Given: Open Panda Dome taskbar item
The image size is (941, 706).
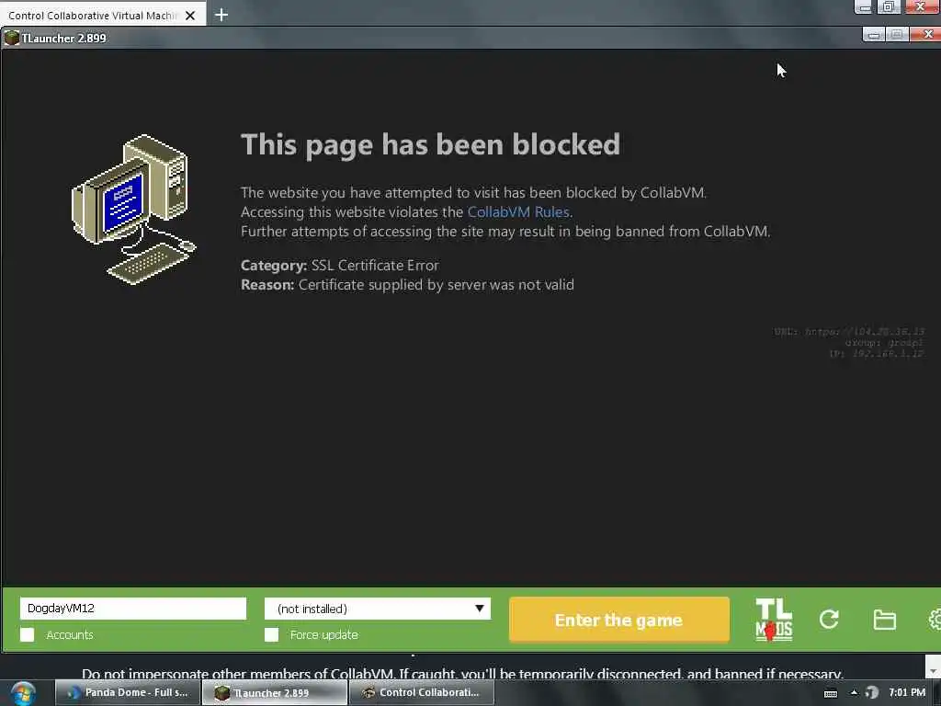Looking at the screenshot, I should (127, 693).
